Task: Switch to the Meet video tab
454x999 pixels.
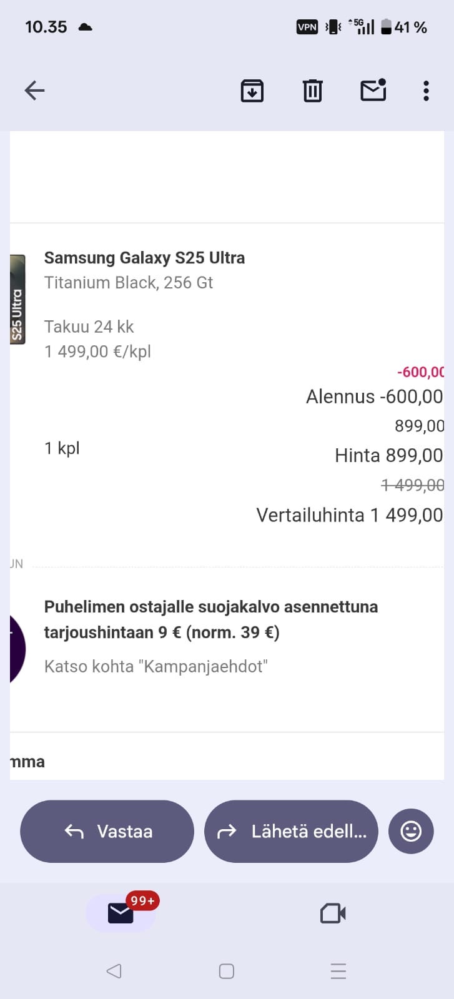Action: tap(333, 913)
